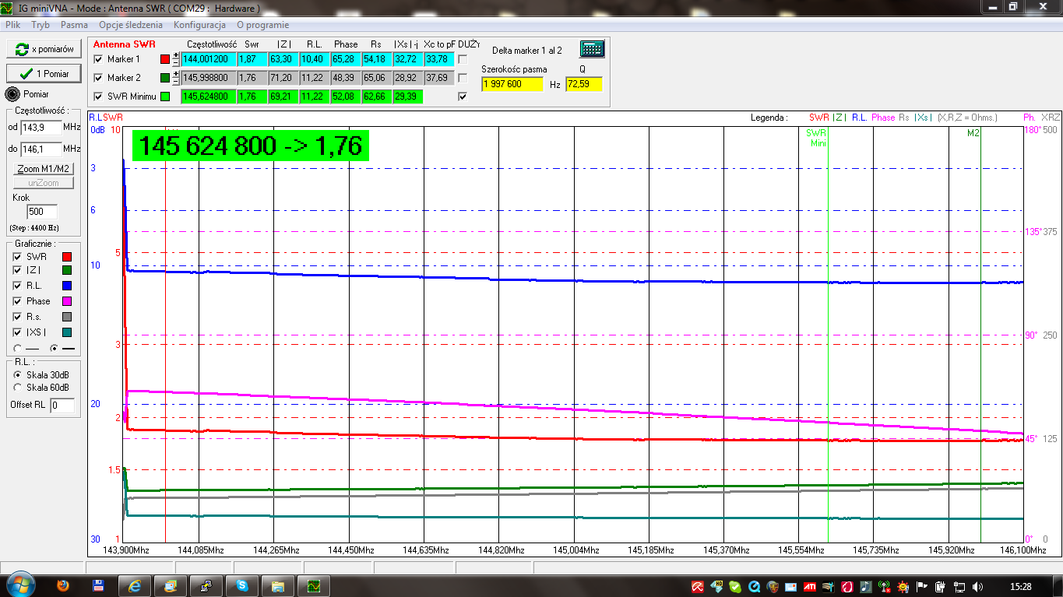This screenshot has width=1063, height=597.
Task: Click the Pomiar record indicator icon
Action: [12, 94]
